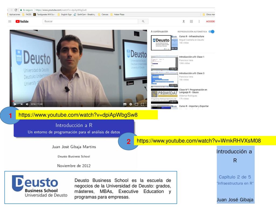
Task: Click Clase N°1 Programación en Lenguaje R title
Action: pyautogui.click(x=193, y=91)
